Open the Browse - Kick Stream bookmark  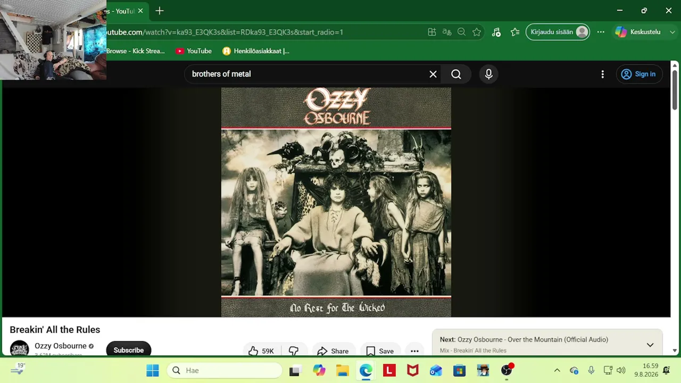point(136,51)
